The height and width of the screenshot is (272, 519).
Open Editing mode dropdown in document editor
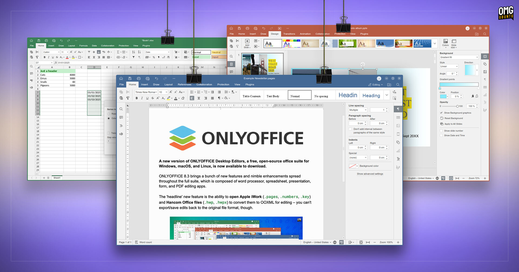click(x=376, y=85)
